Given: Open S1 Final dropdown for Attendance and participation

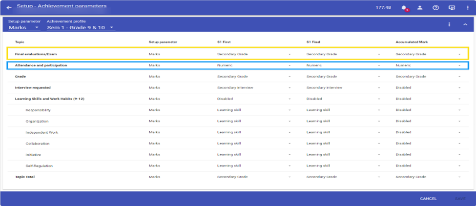Looking at the screenshot, I should click(x=343, y=65).
